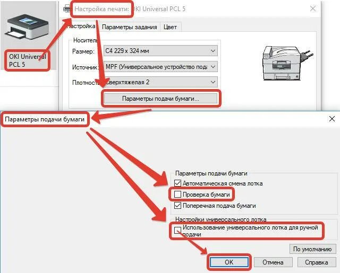Click the printer icon in the dialog title bar

67,8
